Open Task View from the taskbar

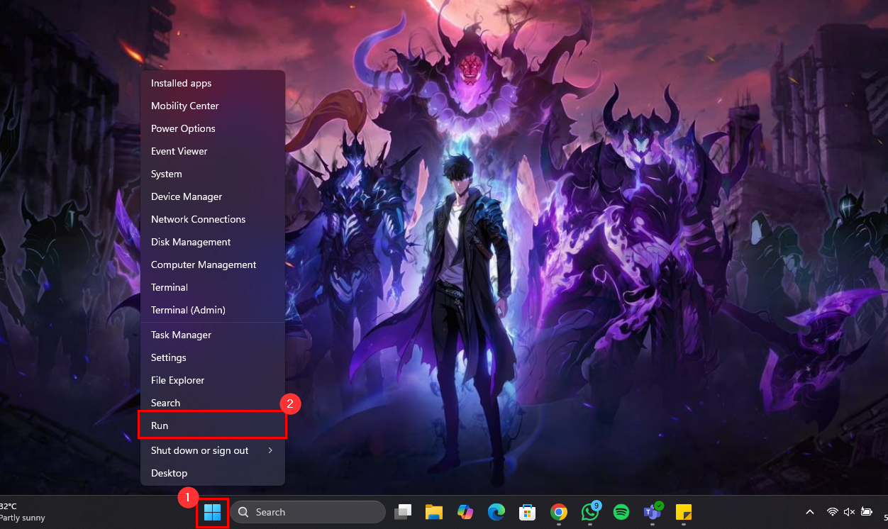pyautogui.click(x=404, y=512)
